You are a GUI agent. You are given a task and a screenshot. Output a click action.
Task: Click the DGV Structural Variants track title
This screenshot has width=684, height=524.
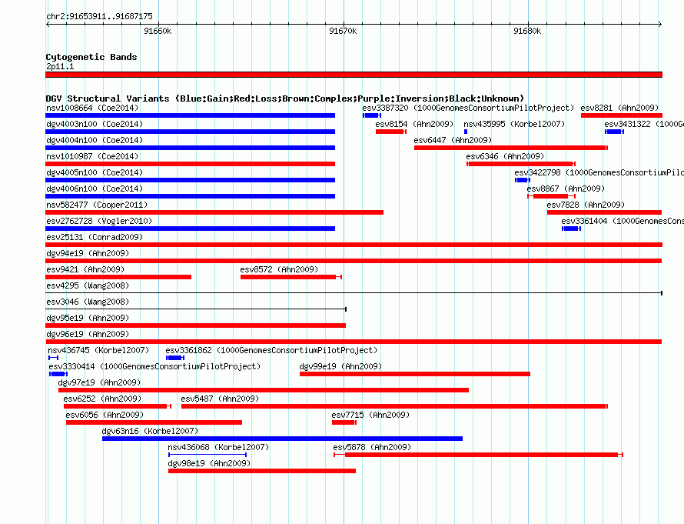click(285, 98)
